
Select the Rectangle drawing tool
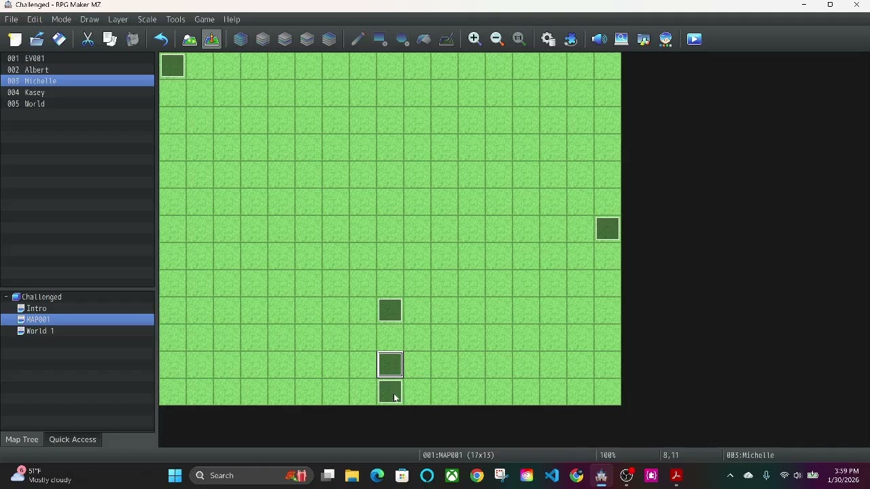tap(380, 39)
